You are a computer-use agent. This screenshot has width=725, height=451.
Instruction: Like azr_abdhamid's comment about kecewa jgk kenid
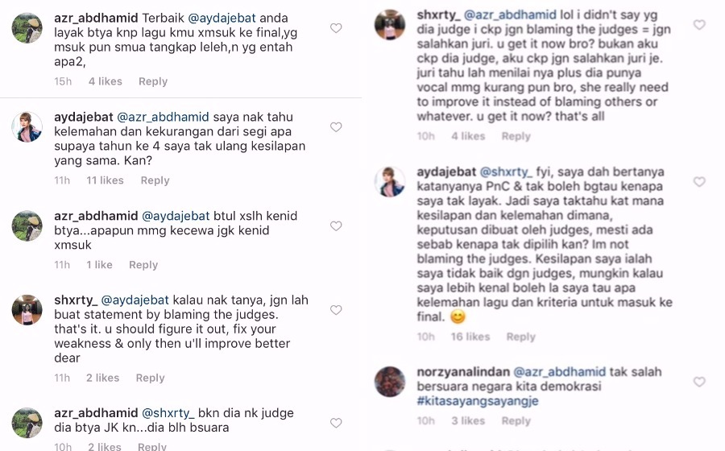[x=336, y=226]
